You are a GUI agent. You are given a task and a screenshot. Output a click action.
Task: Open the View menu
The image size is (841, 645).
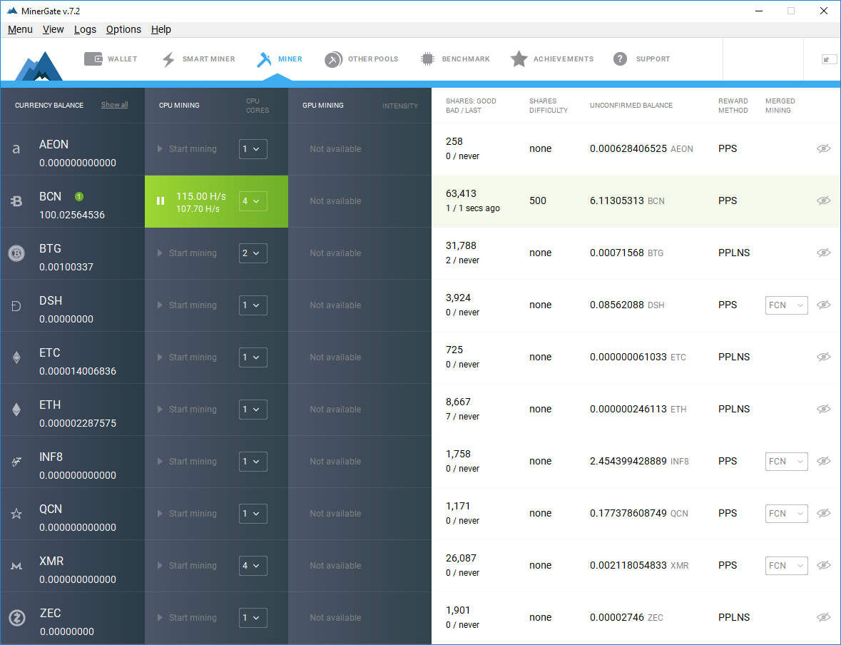pyautogui.click(x=53, y=29)
